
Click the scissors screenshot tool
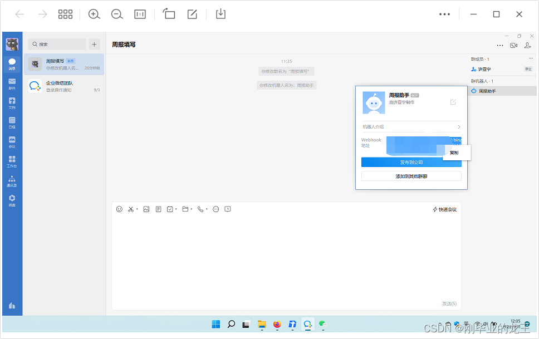tap(131, 209)
